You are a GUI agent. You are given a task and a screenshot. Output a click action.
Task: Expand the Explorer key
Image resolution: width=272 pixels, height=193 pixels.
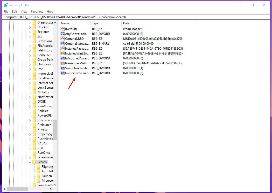pos(30,32)
